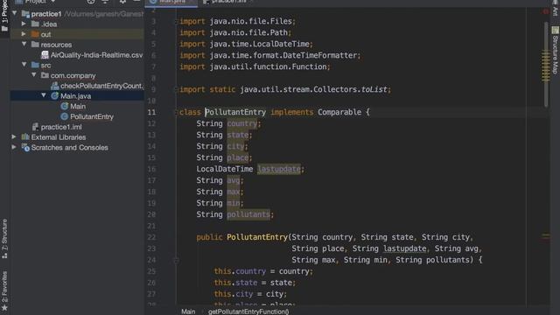Click the red error indicator above scrollbar

click(546, 11)
